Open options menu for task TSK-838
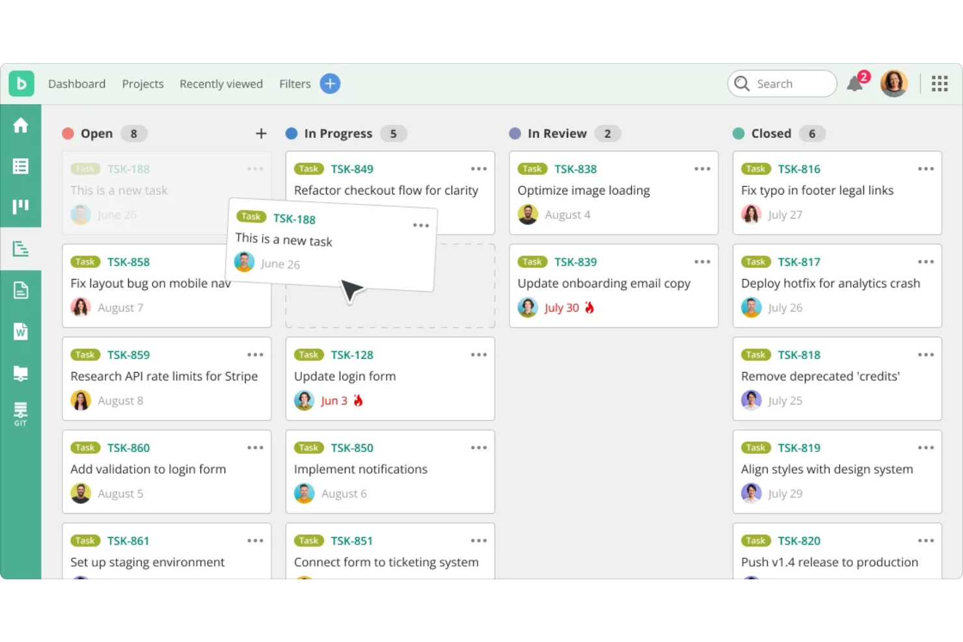Image resolution: width=963 pixels, height=642 pixels. click(702, 168)
